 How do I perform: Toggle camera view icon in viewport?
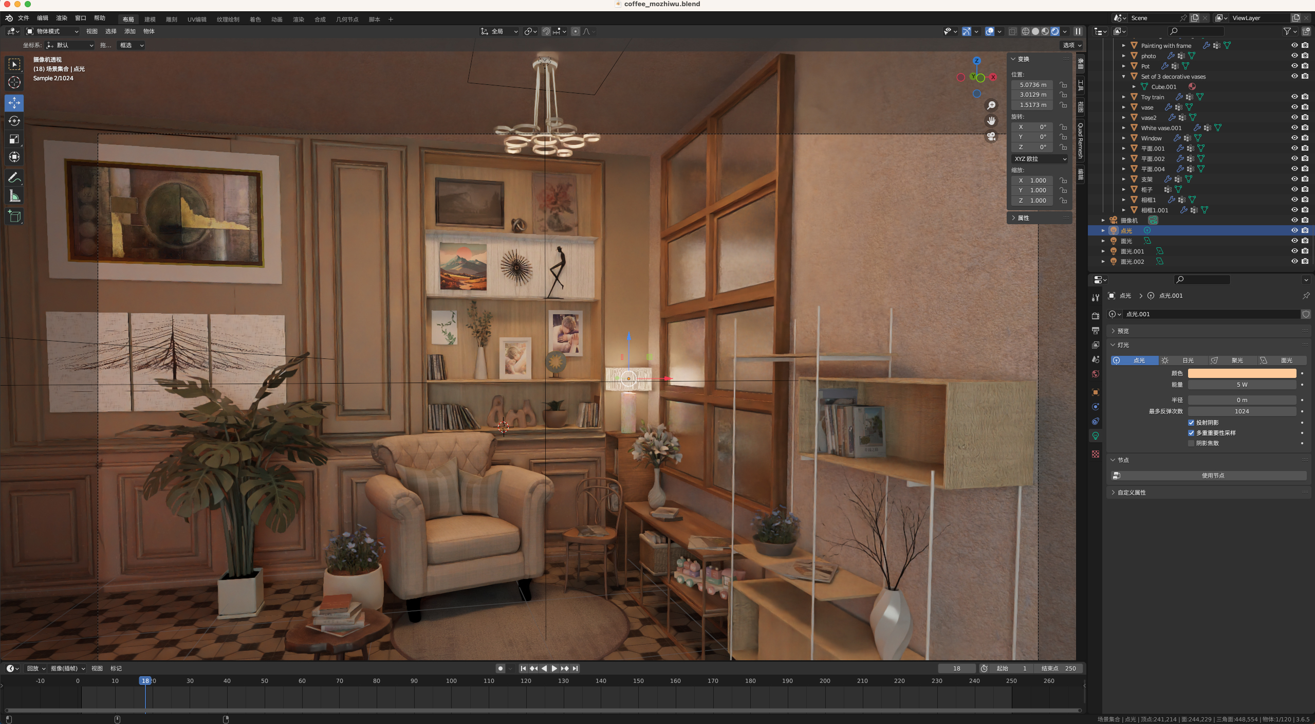tap(991, 137)
